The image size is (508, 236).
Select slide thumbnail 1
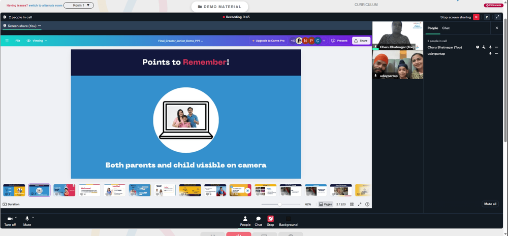click(x=14, y=190)
